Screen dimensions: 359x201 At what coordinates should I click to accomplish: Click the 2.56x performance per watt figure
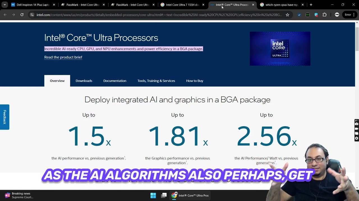266,136
